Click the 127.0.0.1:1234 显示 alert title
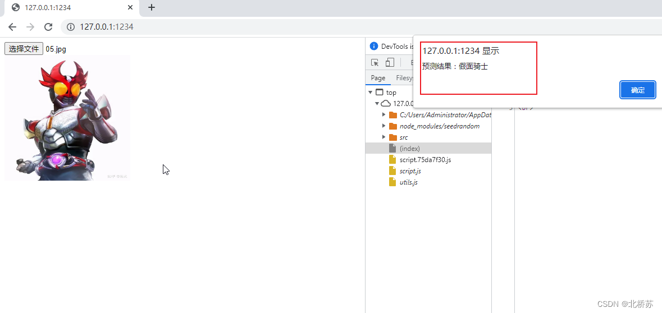 (x=460, y=51)
